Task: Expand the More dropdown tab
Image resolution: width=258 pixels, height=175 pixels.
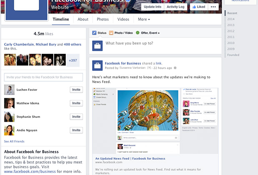Action: click(144, 20)
